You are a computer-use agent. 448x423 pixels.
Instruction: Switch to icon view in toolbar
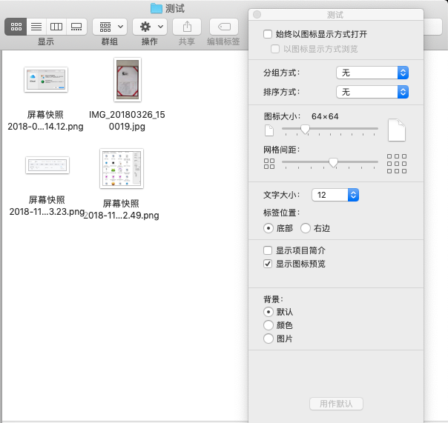pos(15,26)
